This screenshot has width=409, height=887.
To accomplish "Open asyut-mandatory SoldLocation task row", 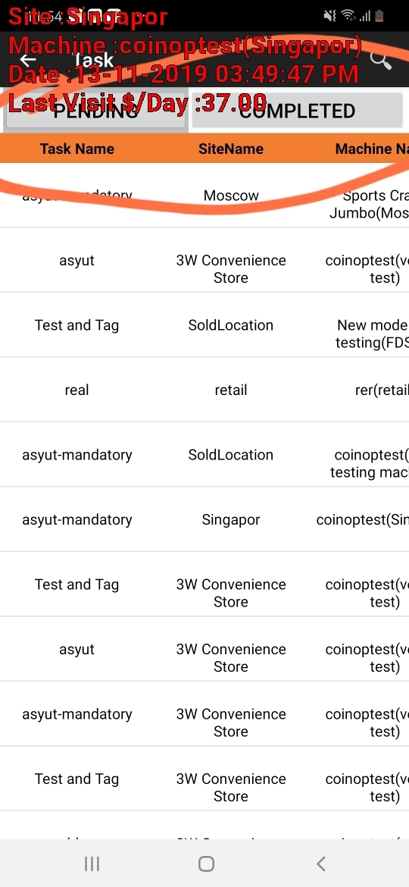I will [x=204, y=455].
